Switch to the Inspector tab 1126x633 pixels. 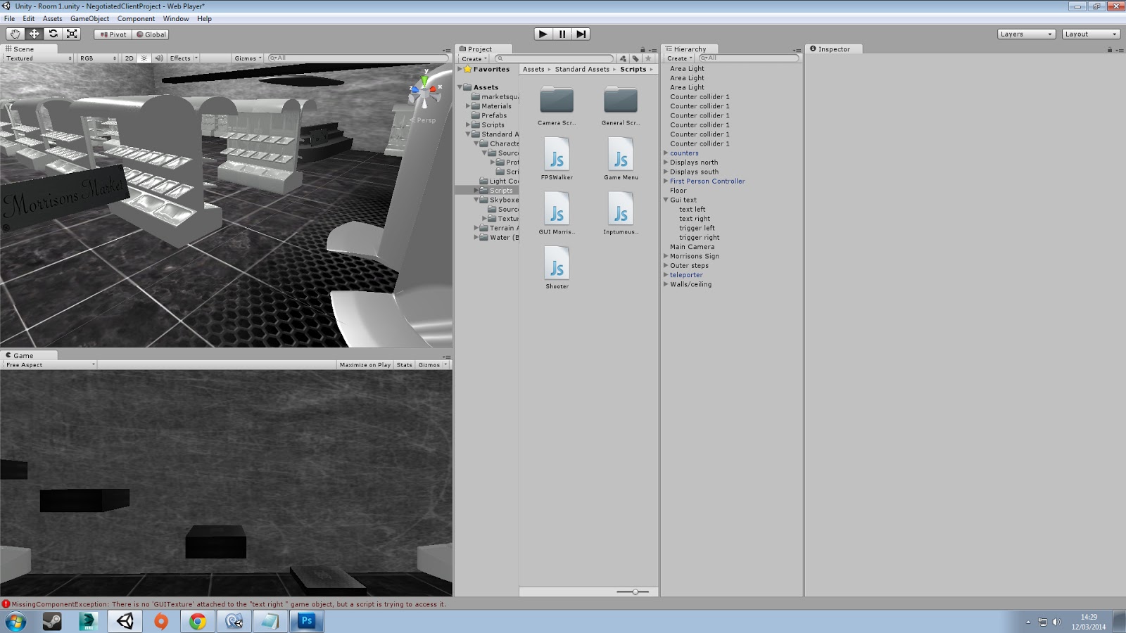tap(834, 49)
